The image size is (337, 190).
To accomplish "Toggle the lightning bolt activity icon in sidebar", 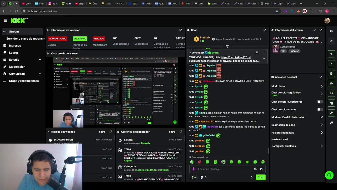I will (x=331, y=64).
